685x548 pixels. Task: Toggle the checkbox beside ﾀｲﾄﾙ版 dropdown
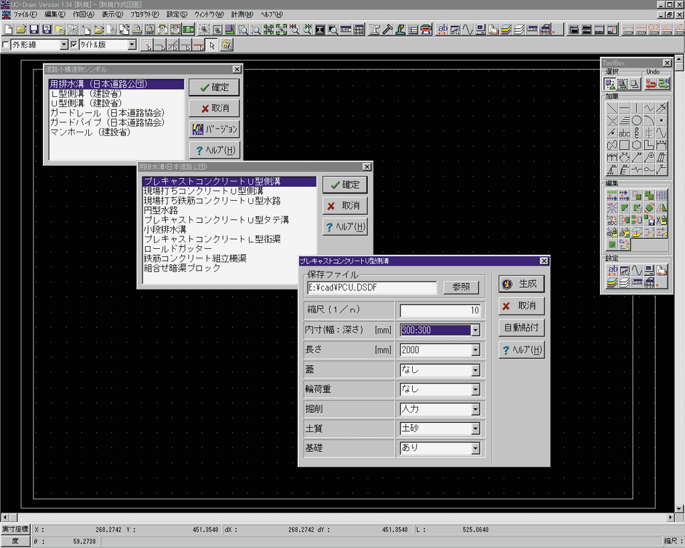point(74,45)
